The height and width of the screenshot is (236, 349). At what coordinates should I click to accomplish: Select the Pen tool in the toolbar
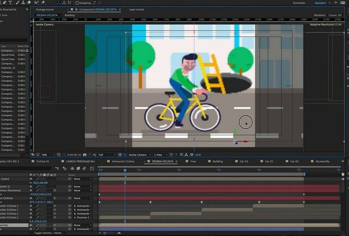point(3,3)
